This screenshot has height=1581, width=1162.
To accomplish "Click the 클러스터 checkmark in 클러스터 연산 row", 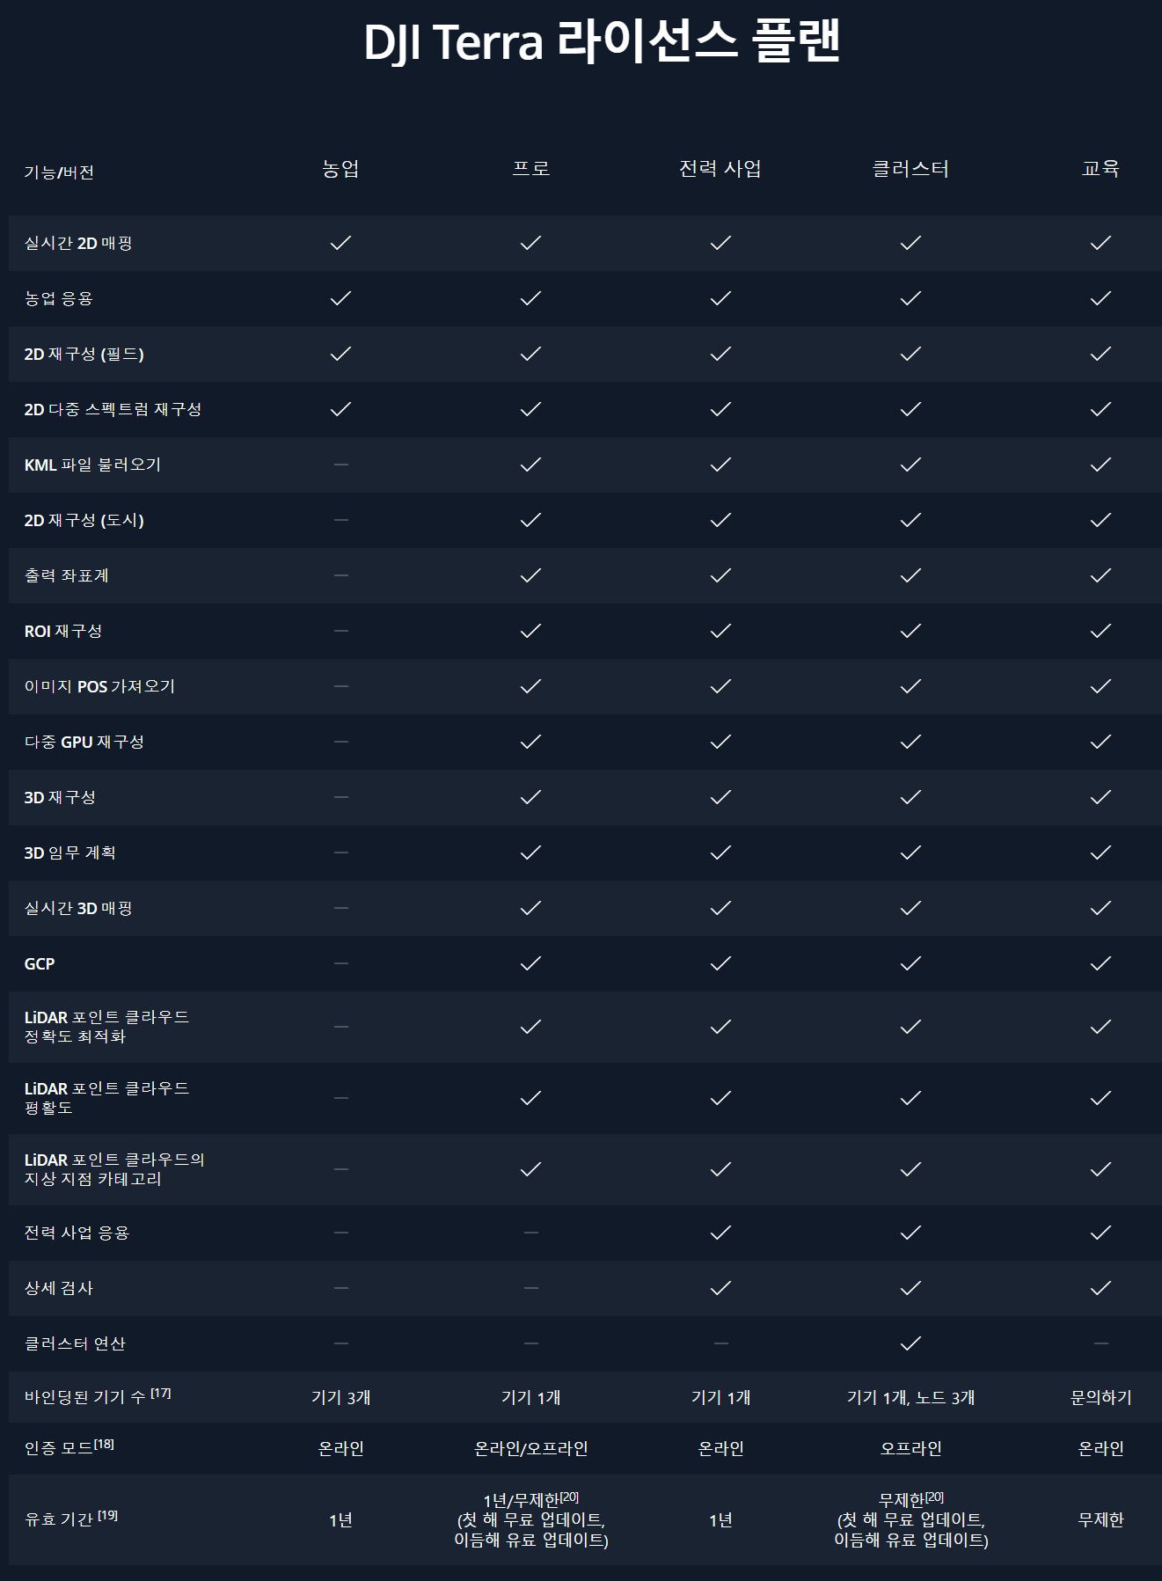I will coord(910,1343).
